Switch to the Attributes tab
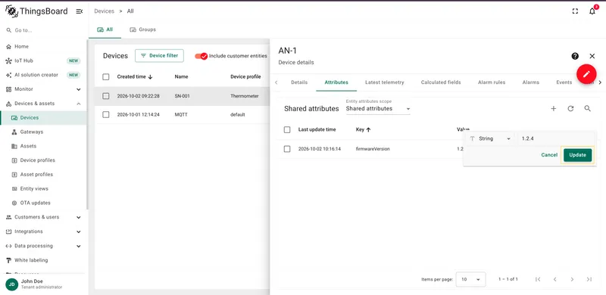The image size is (606, 295). pyautogui.click(x=336, y=82)
